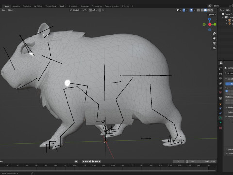Open the Add menu in viewport header
This screenshot has width=233, height=175.
pyautogui.click(x=4, y=10)
